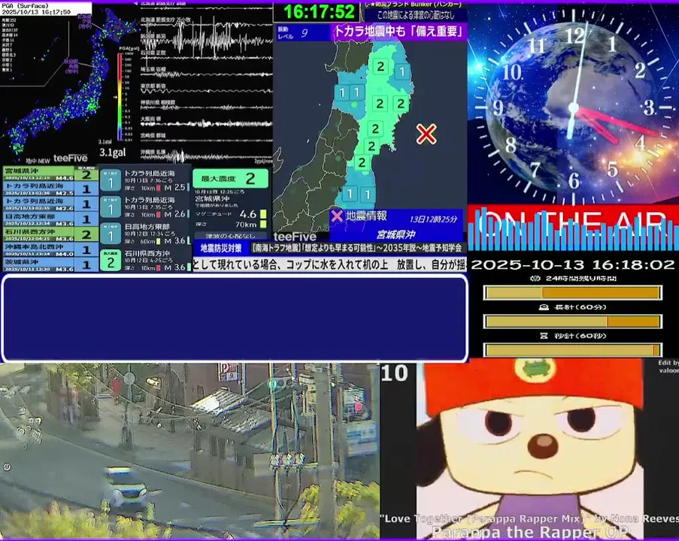679x541 pixels.
Task: Click the headline トカラ地震中も「備え重要」
Action: click(x=399, y=32)
